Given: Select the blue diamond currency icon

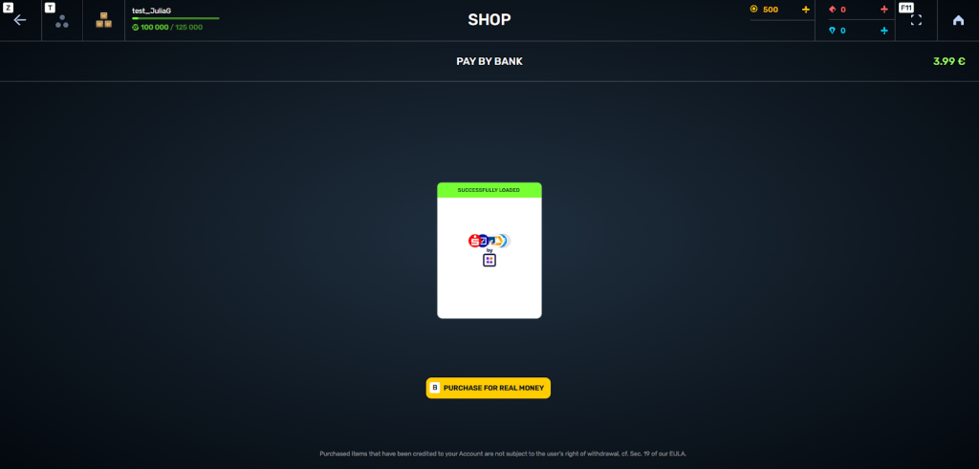Looking at the screenshot, I should point(833,31).
